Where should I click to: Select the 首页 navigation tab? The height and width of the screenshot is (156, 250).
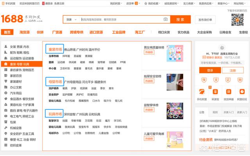7,32
